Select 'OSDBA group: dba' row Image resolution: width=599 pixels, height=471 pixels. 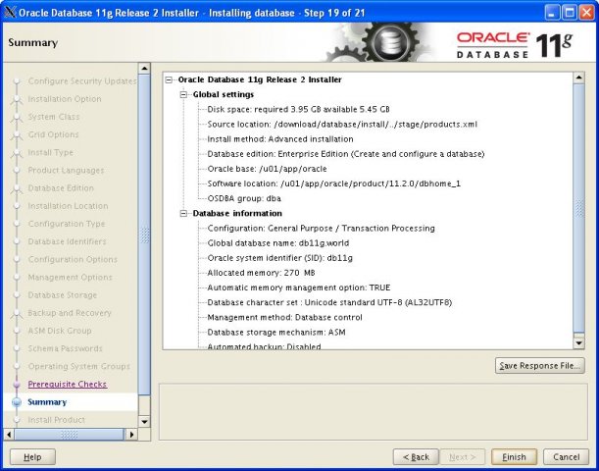click(244, 199)
